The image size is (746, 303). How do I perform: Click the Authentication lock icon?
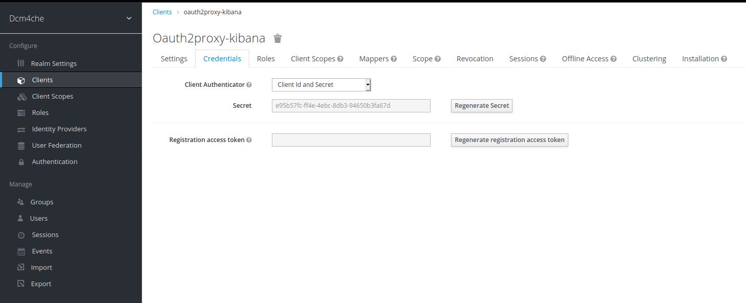(21, 162)
